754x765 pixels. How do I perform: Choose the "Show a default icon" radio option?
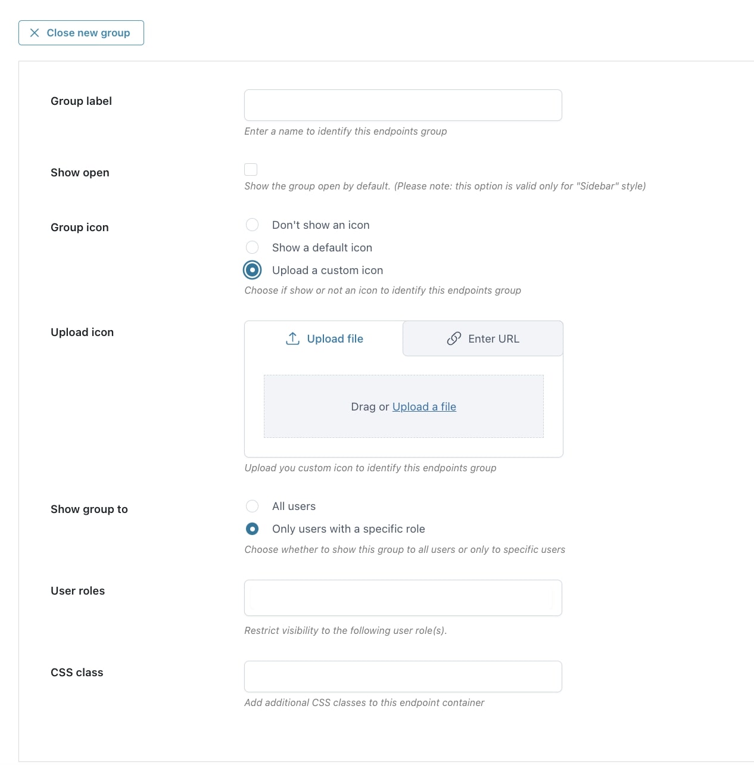pyautogui.click(x=253, y=247)
